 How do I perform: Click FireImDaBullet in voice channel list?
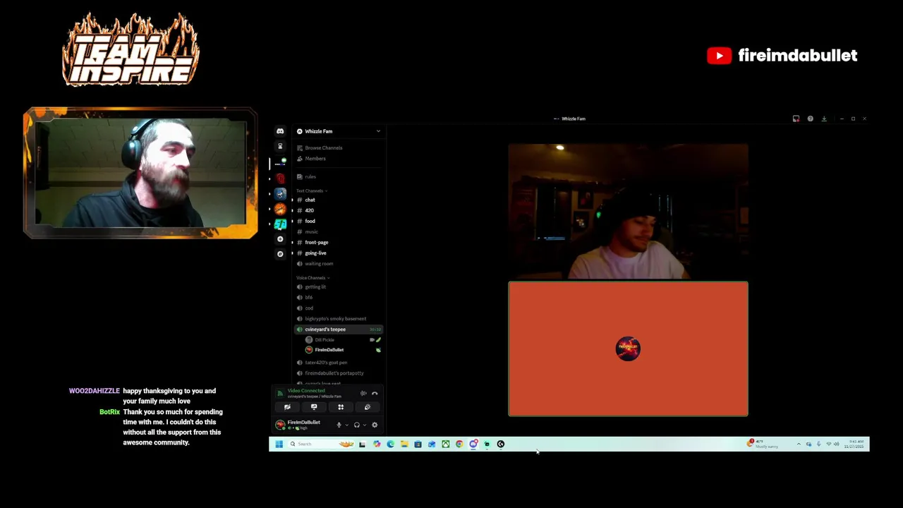click(343, 350)
